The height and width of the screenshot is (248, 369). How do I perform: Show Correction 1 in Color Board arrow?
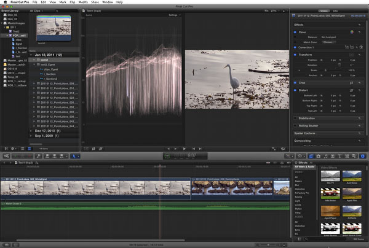click(361, 47)
